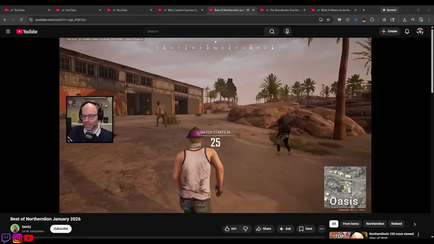Reload the current page
The width and height of the screenshot is (434, 244).
[x=21, y=20]
